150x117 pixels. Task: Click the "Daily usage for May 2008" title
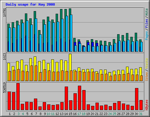[x=30, y=4]
